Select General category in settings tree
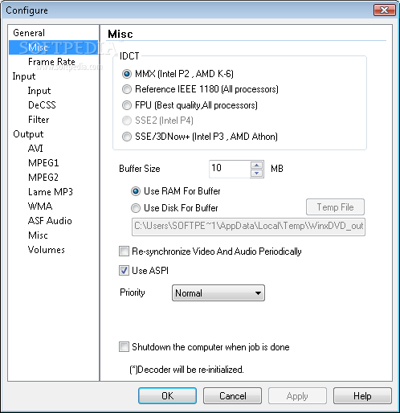 tap(29, 33)
